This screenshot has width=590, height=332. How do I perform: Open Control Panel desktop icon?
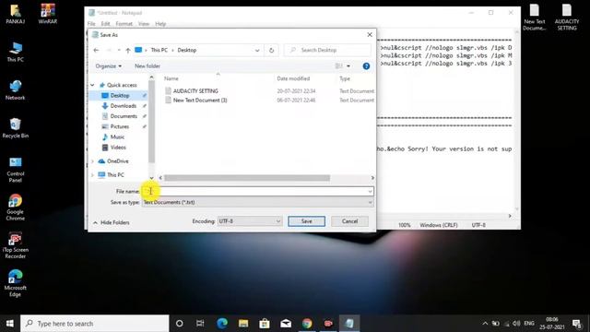tap(16, 170)
